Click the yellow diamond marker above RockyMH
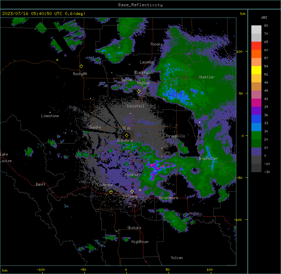 [x=81, y=66]
